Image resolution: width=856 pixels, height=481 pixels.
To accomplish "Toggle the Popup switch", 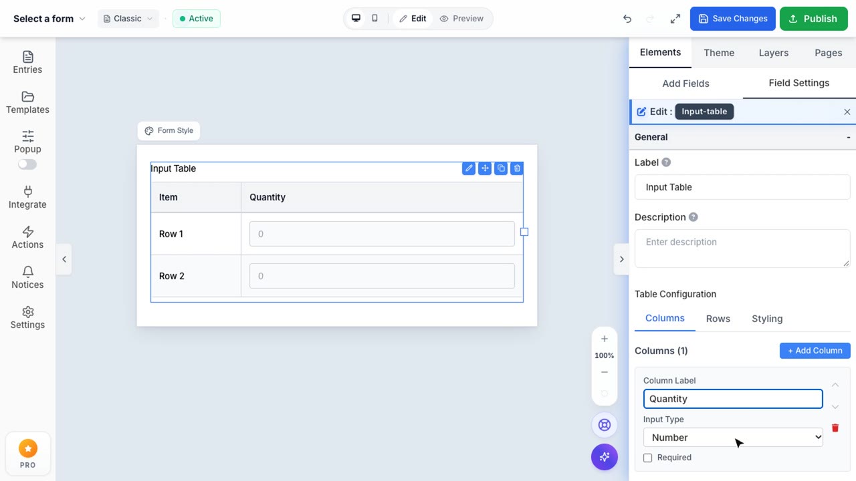I will [x=27, y=164].
